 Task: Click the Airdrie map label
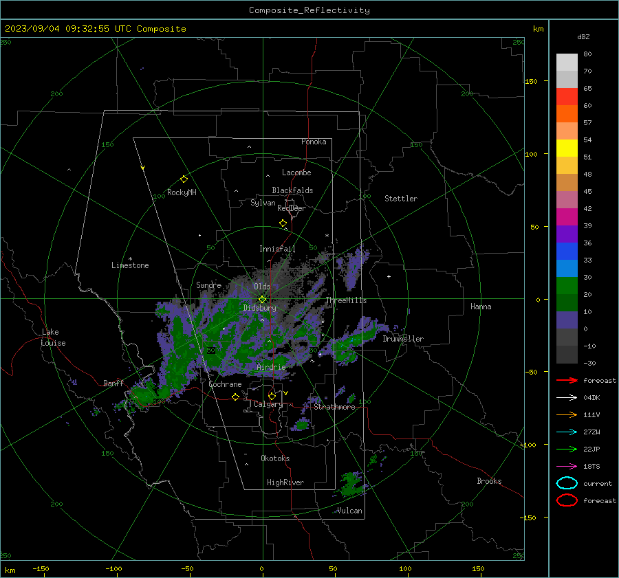pyautogui.click(x=271, y=367)
